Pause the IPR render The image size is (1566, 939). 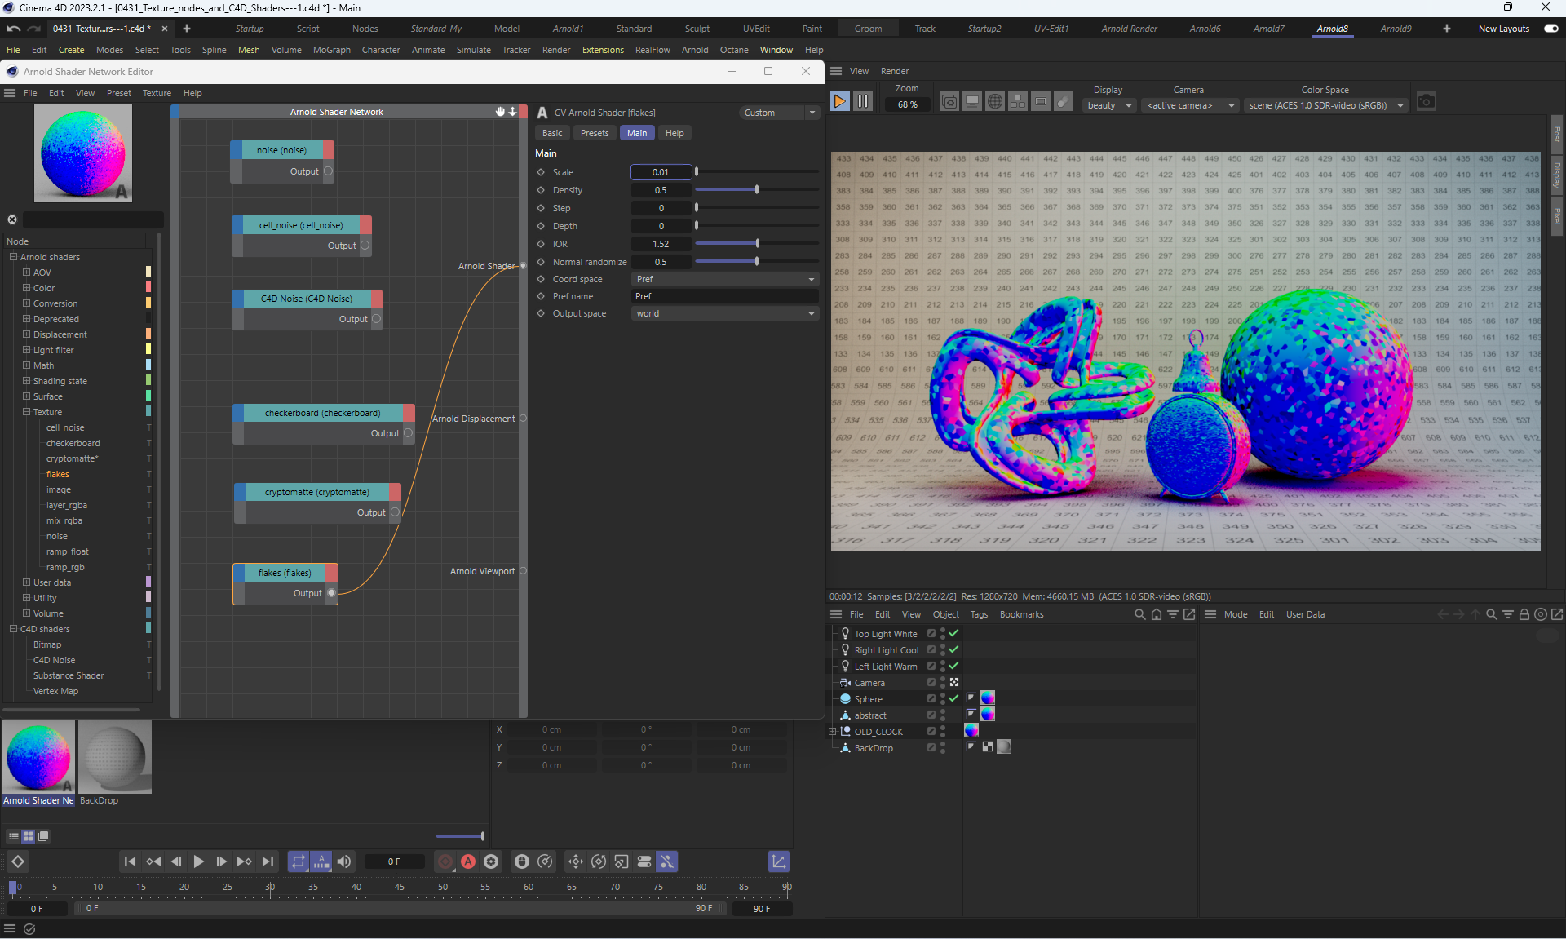862,101
